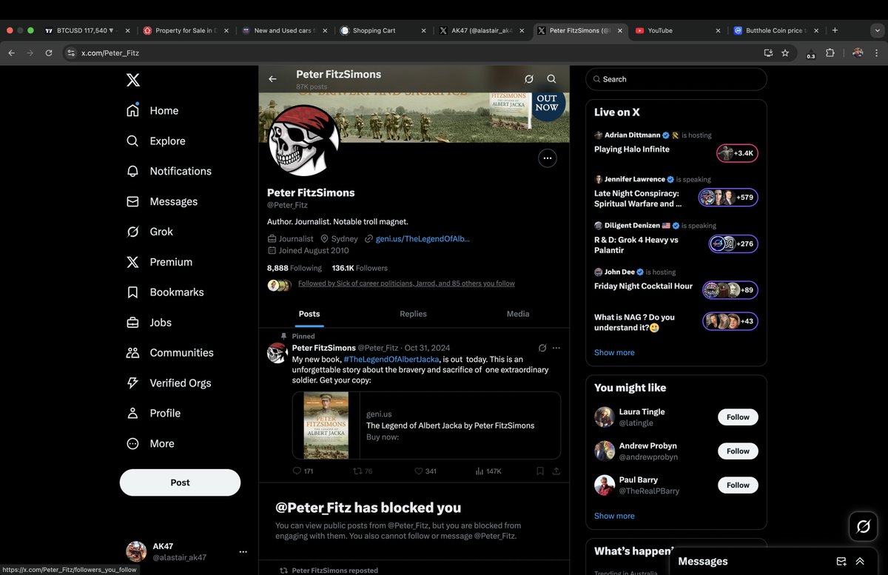Switch to the Shopping Cart browser tab
Viewport: 888px width, 575px height.
pos(383,30)
